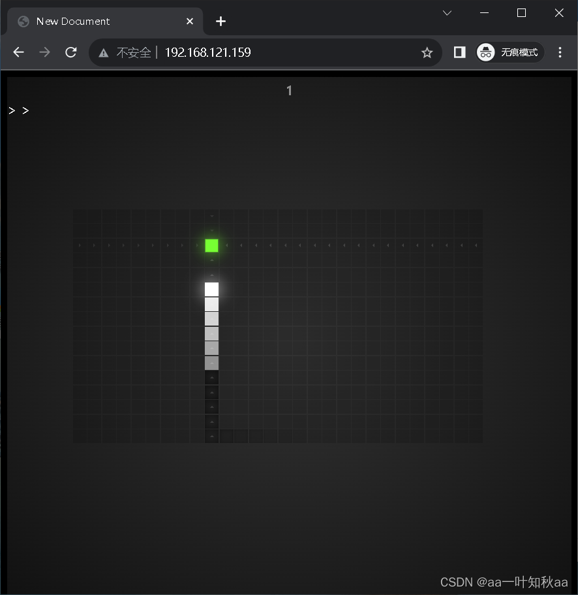Open the Chrome three-dot menu
Screen dimensions: 578x595
(560, 52)
